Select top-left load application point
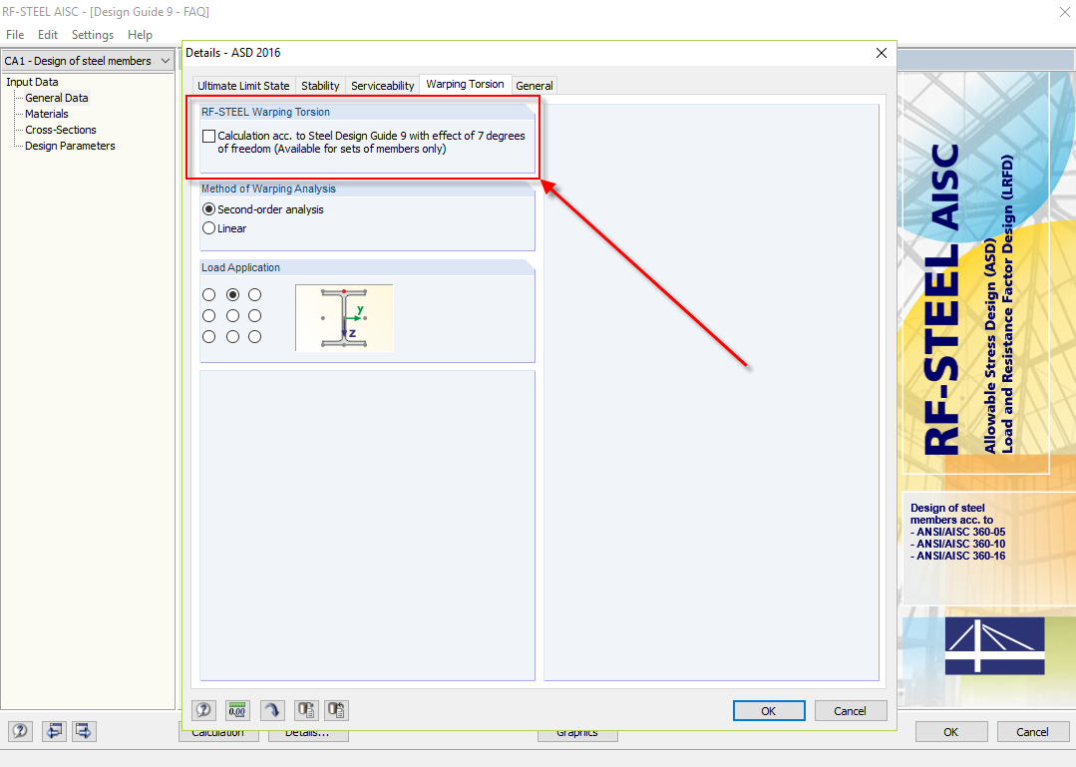The image size is (1076, 767). (209, 295)
